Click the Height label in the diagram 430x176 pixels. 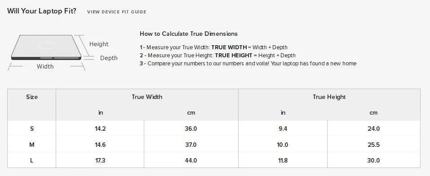pos(99,44)
